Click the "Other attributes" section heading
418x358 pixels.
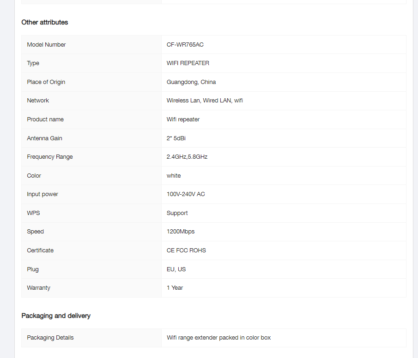[44, 22]
